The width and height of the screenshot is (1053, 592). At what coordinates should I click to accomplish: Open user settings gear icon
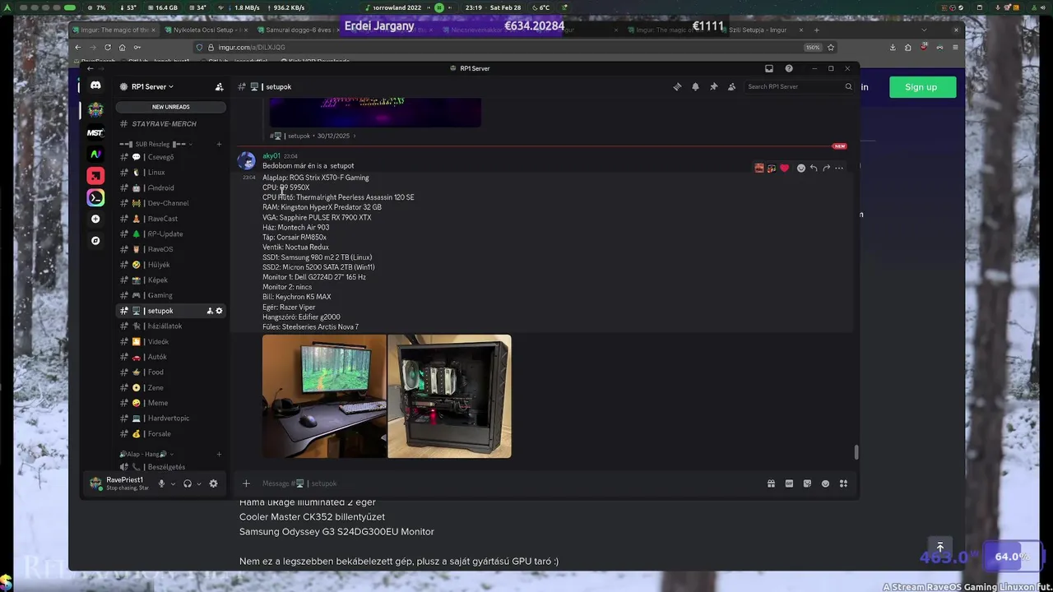(x=213, y=483)
